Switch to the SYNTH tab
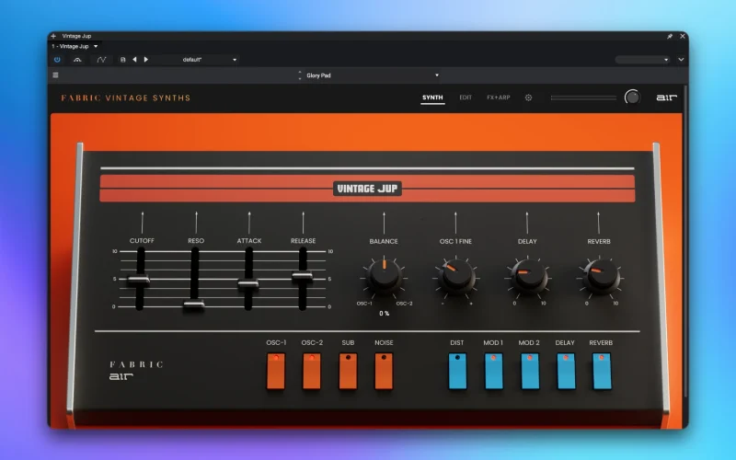The width and height of the screenshot is (736, 460). (432, 98)
